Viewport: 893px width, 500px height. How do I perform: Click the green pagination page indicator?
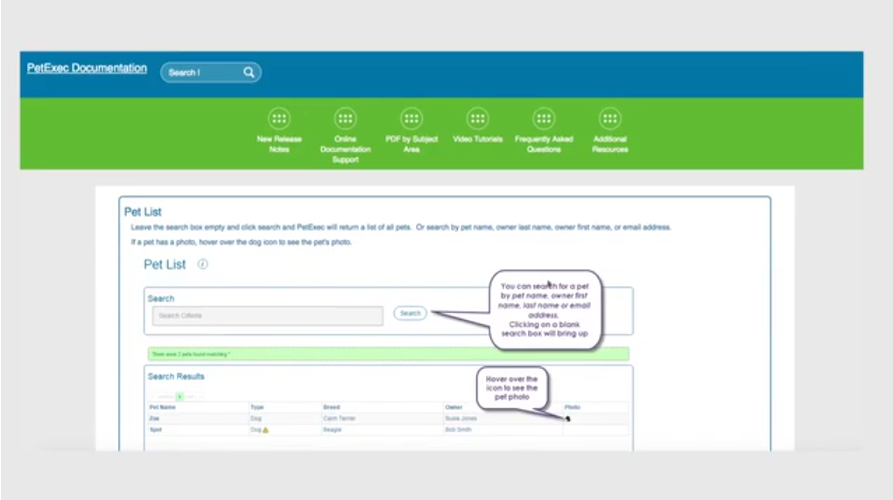179,397
